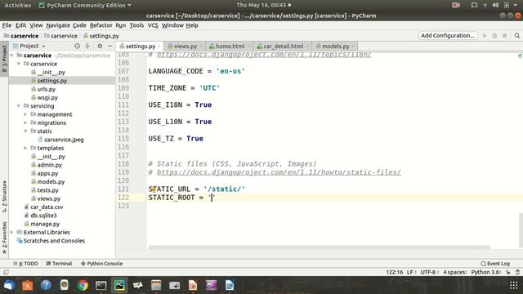Screen dimensions: 523x294
Task: Click the vertical scrollbar of the editor
Action: [x=521, y=230]
